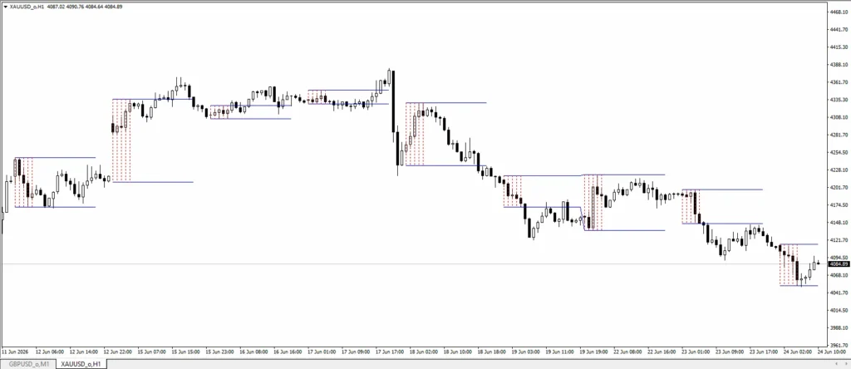Click the 19 Jun 03:00 time label
Screen dimensions: 851x369
(526, 352)
